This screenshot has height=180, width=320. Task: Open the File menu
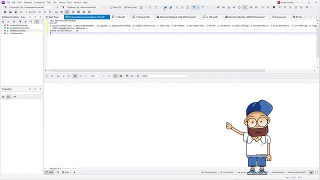[8, 2]
